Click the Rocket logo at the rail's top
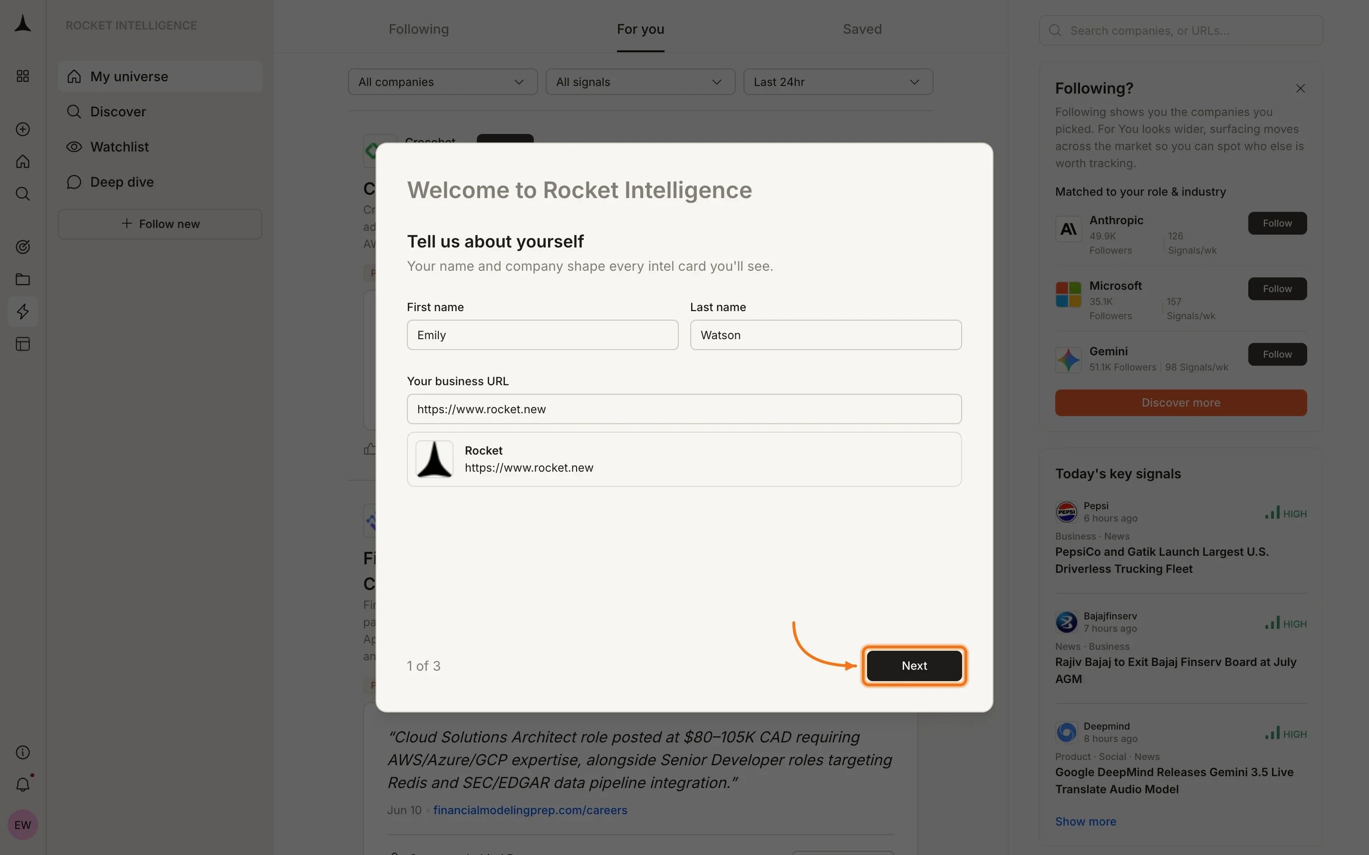1369x855 pixels. (x=23, y=24)
